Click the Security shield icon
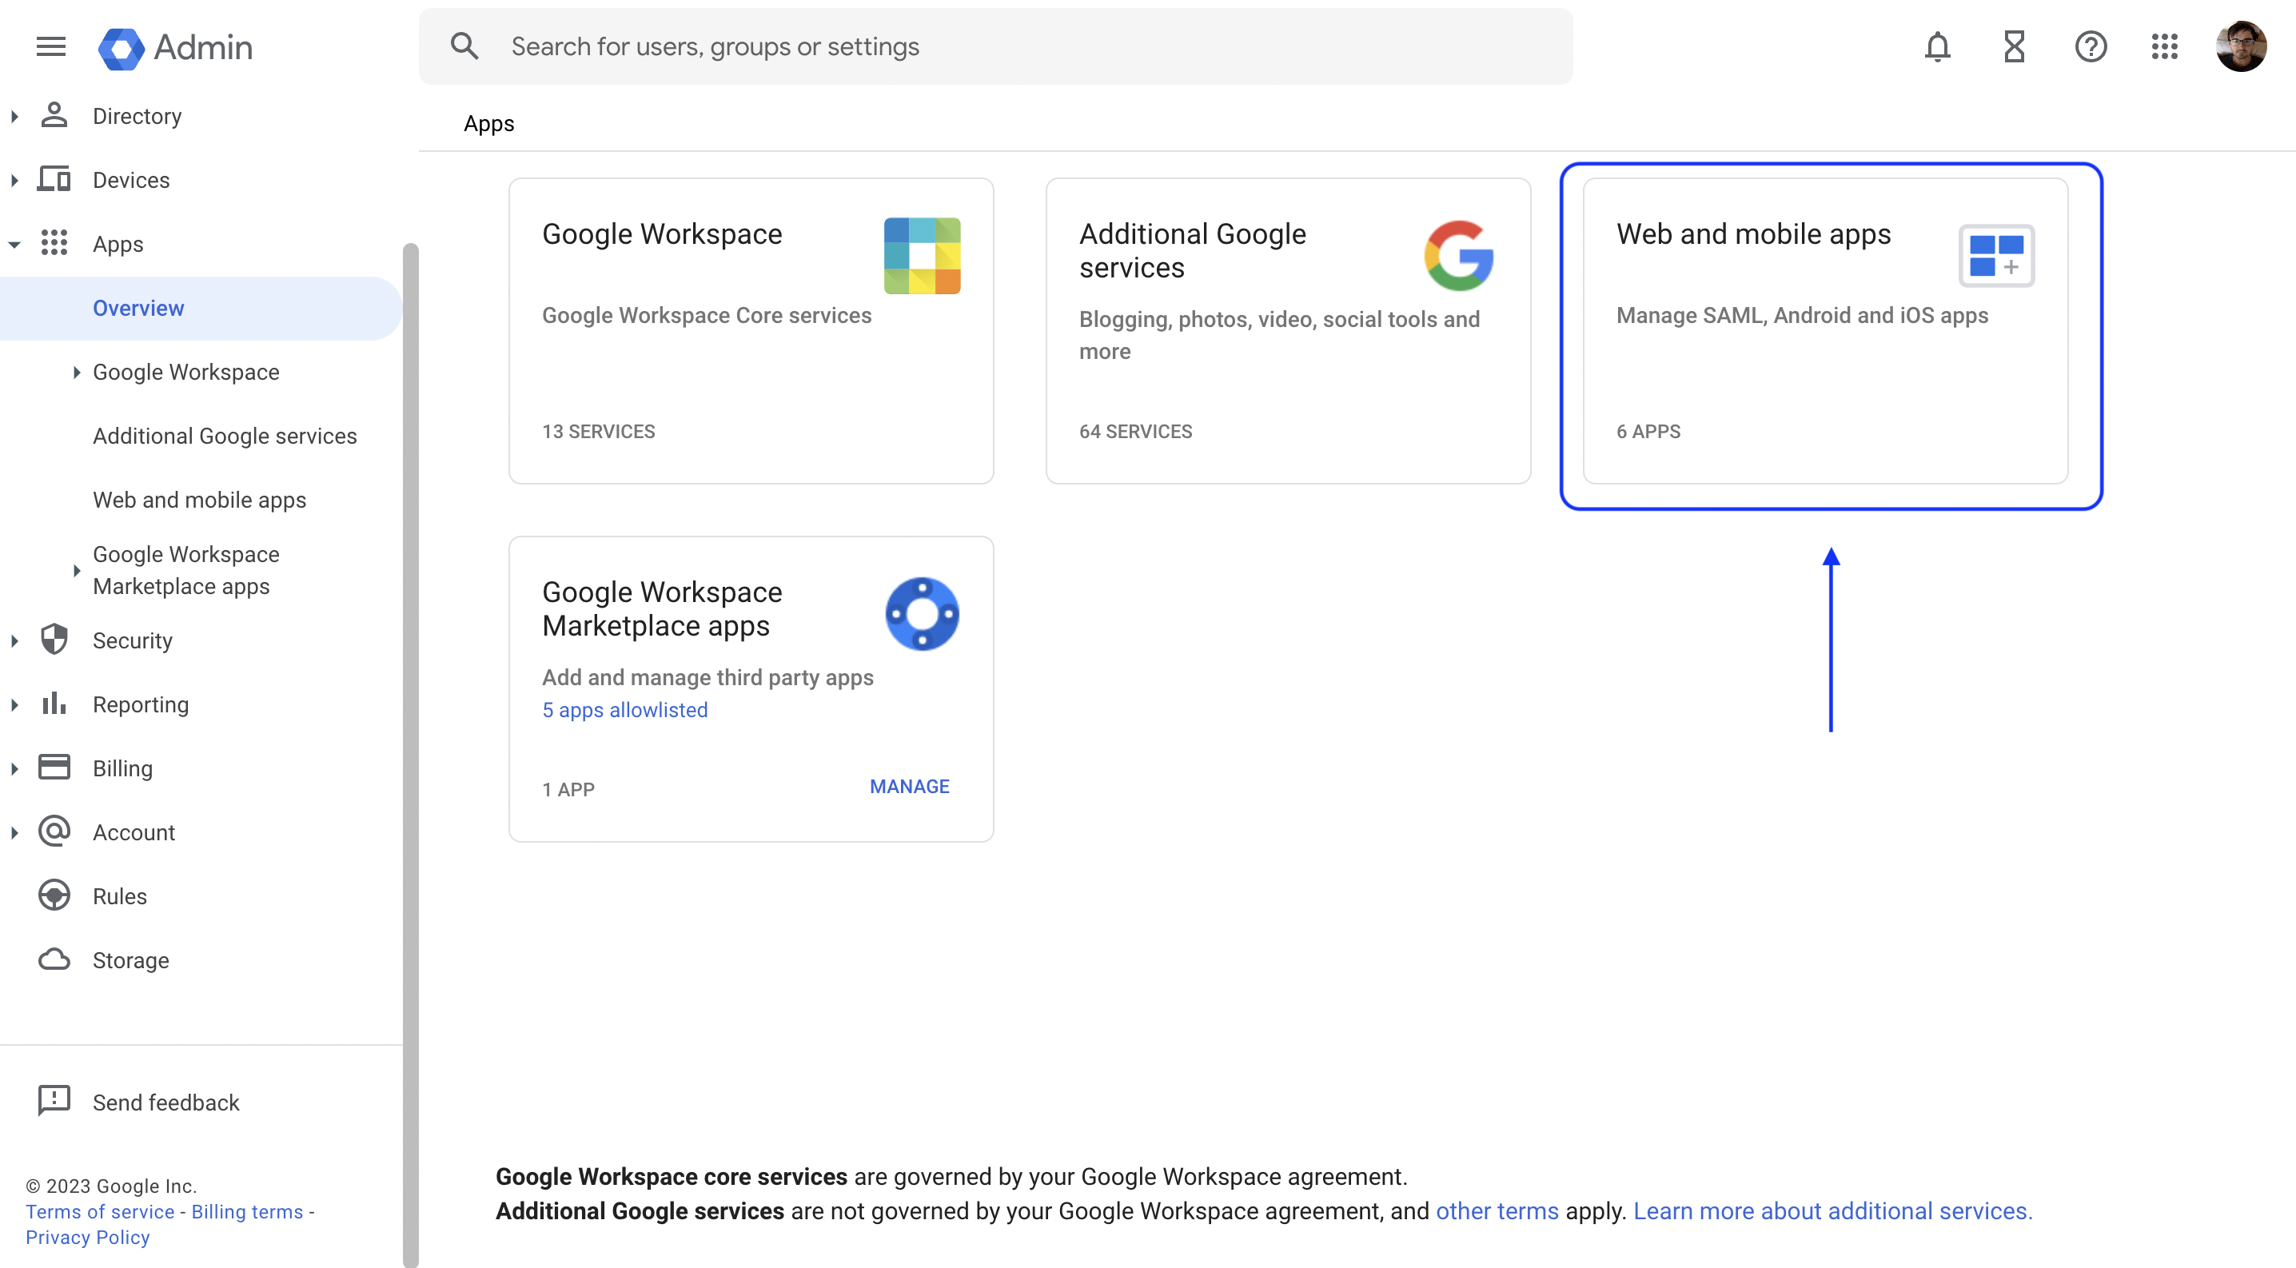 (54, 640)
